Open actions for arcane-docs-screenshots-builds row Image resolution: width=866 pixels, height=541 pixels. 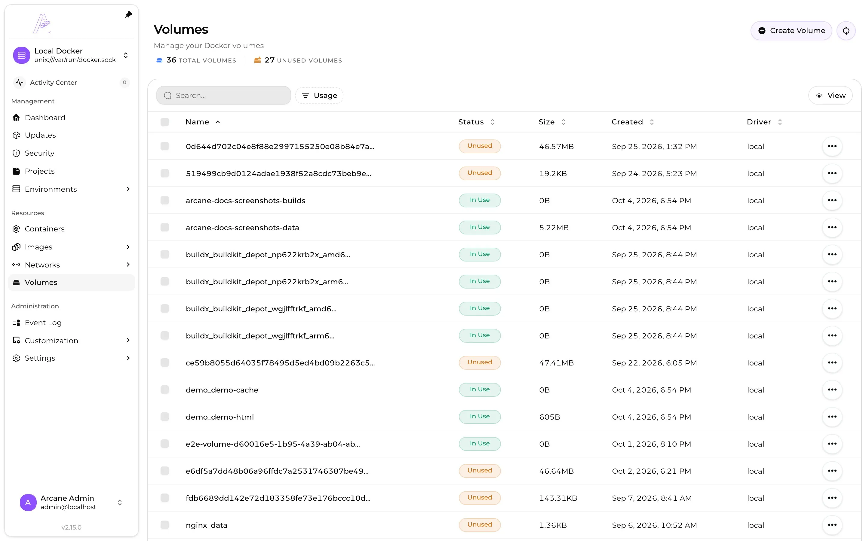point(832,200)
